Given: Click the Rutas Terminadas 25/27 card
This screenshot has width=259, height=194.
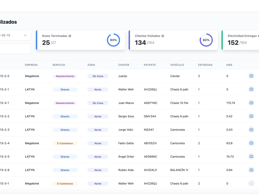Looking at the screenshot, I should click(81, 40).
